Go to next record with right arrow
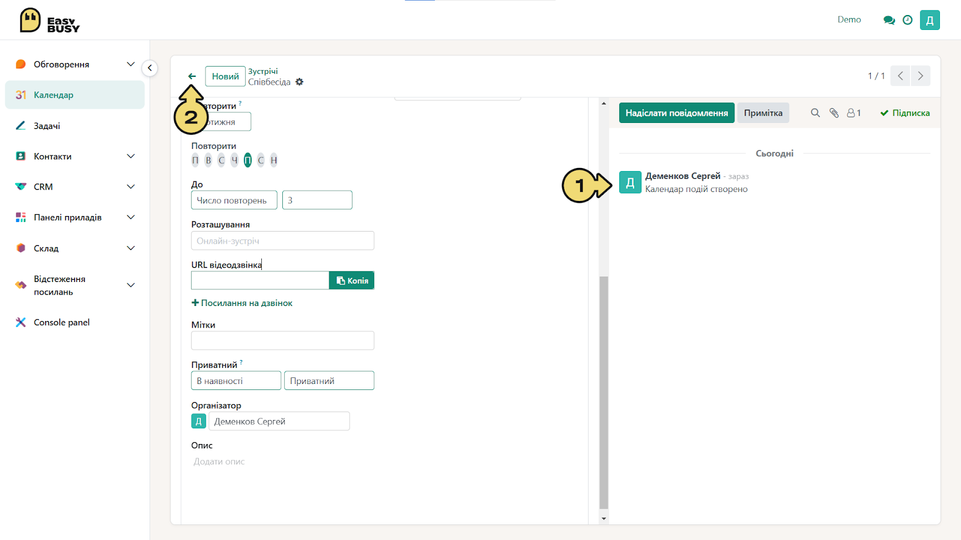 pyautogui.click(x=920, y=76)
